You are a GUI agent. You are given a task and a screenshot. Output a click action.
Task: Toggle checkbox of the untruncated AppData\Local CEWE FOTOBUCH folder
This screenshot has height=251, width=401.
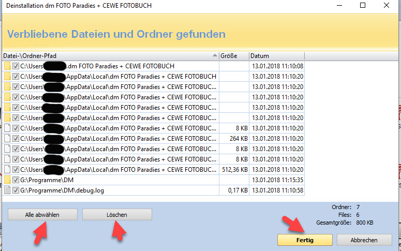pos(16,76)
